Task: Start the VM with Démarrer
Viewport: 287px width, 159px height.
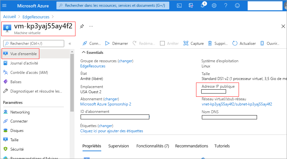Action: pos(117,44)
